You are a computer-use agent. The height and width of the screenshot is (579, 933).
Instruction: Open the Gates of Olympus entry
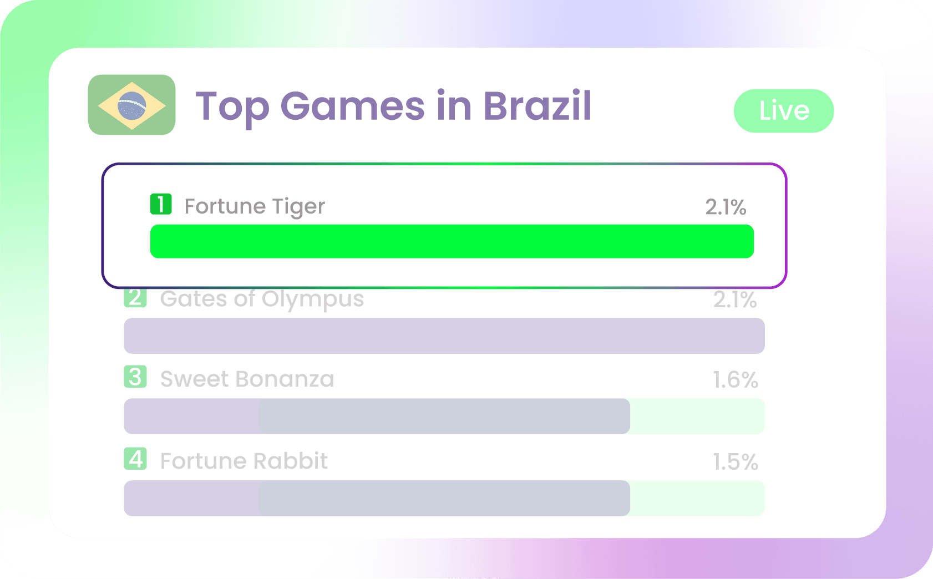coord(262,299)
